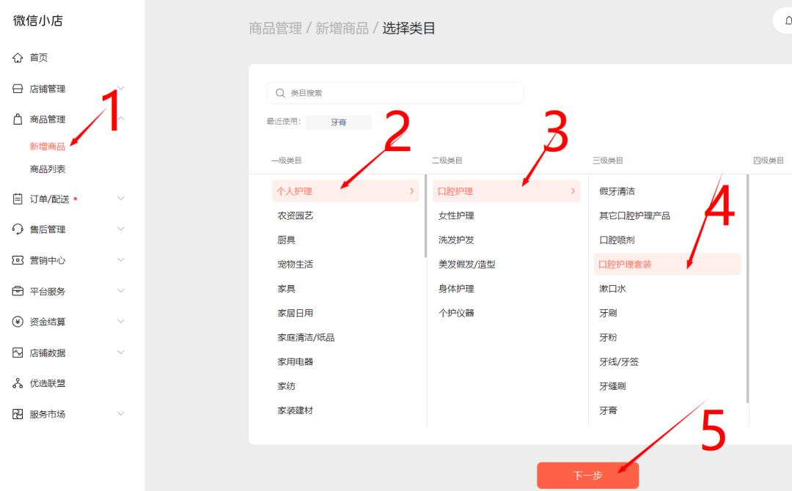Select 宠物生活 category

pos(295,264)
